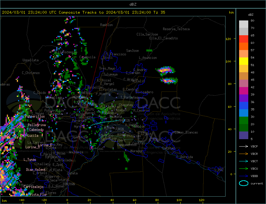Click the dBZ title in the top bar

[x=133, y=4]
